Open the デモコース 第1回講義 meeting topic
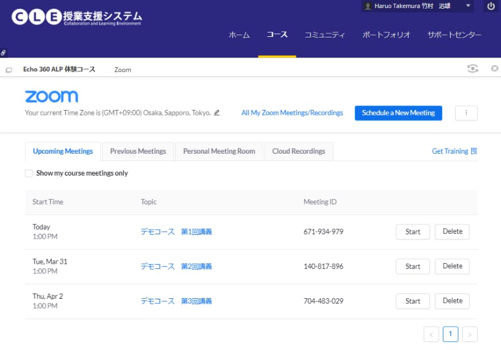Viewport: 501px width, 350px height. (176, 232)
